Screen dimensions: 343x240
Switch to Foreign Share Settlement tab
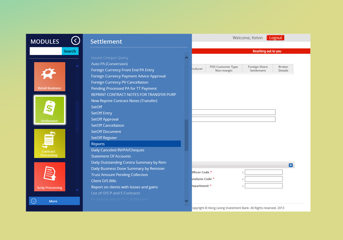[x=258, y=68]
